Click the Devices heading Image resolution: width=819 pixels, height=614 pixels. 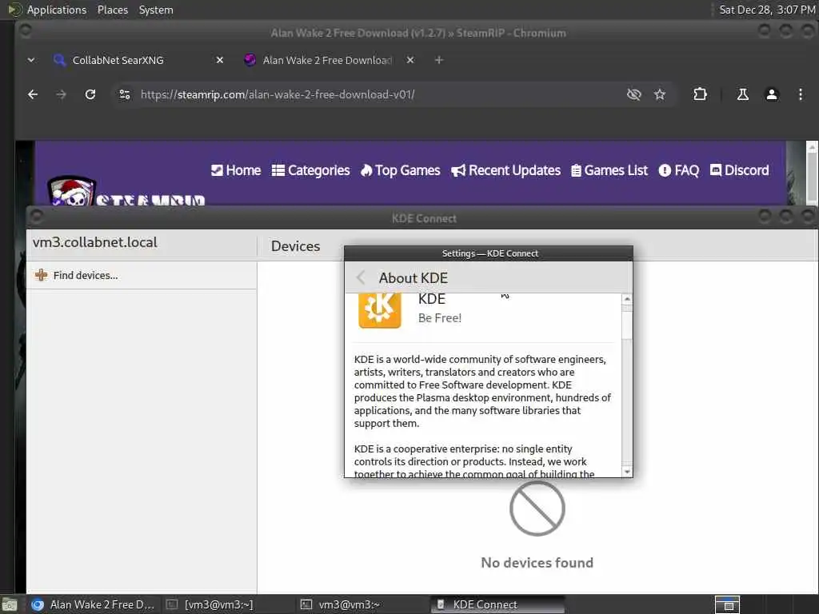coord(296,246)
